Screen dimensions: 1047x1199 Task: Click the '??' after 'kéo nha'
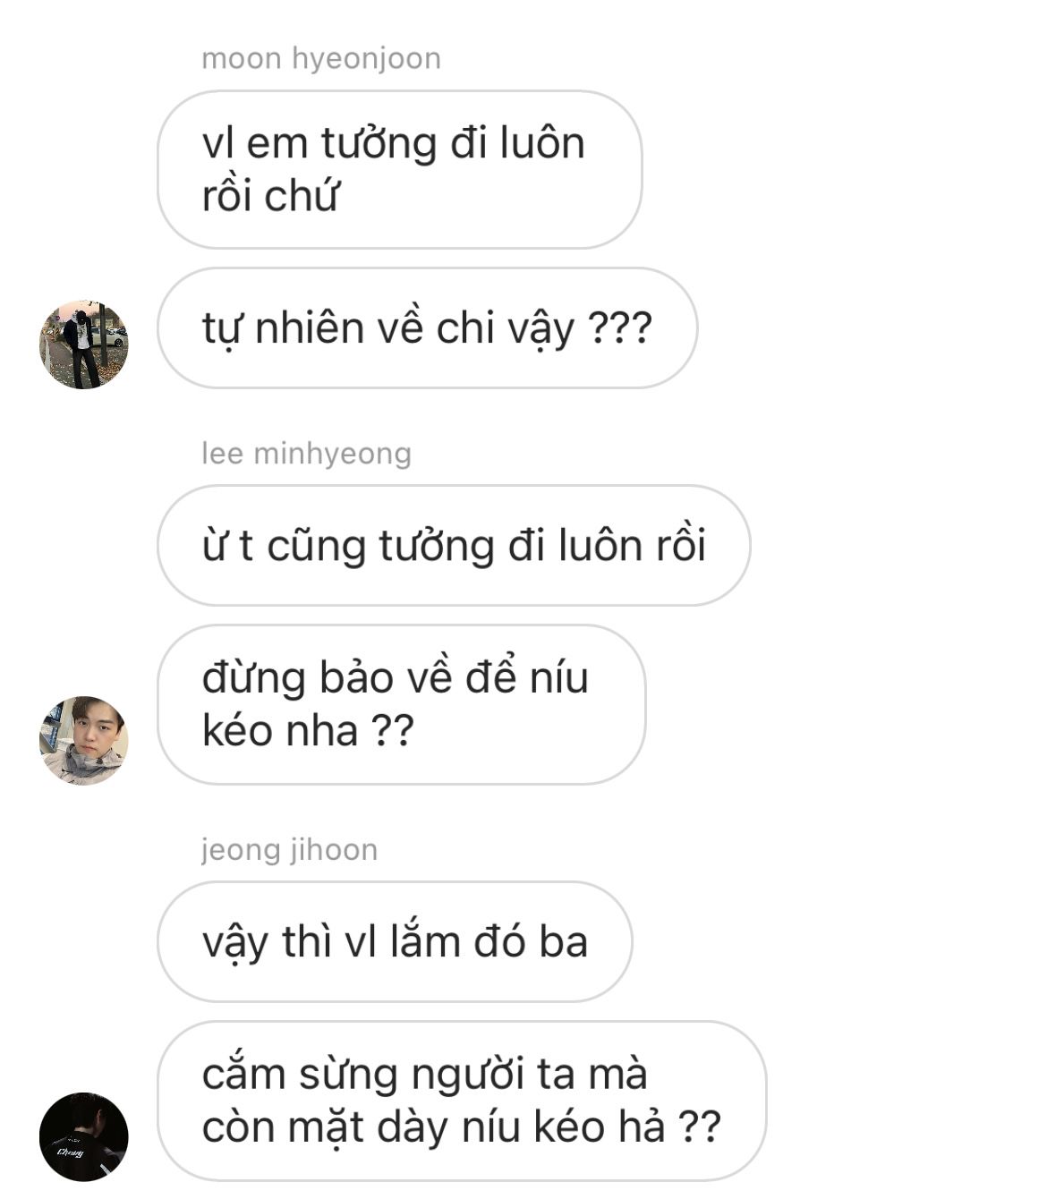[x=392, y=730]
